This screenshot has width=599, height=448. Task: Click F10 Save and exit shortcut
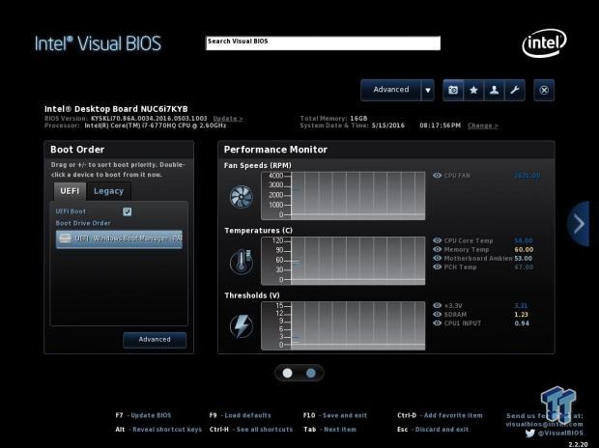tap(335, 415)
